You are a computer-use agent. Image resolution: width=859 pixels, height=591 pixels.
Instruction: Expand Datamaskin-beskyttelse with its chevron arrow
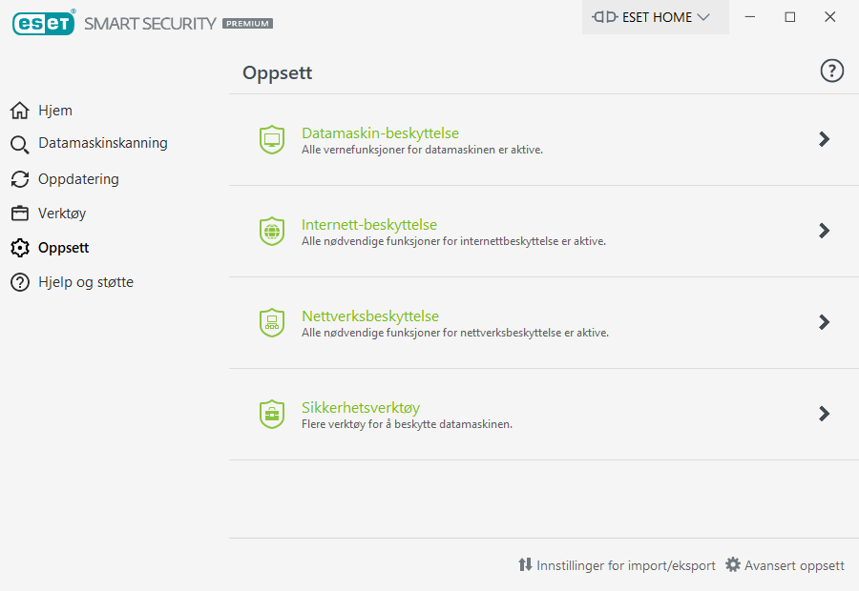coord(824,139)
